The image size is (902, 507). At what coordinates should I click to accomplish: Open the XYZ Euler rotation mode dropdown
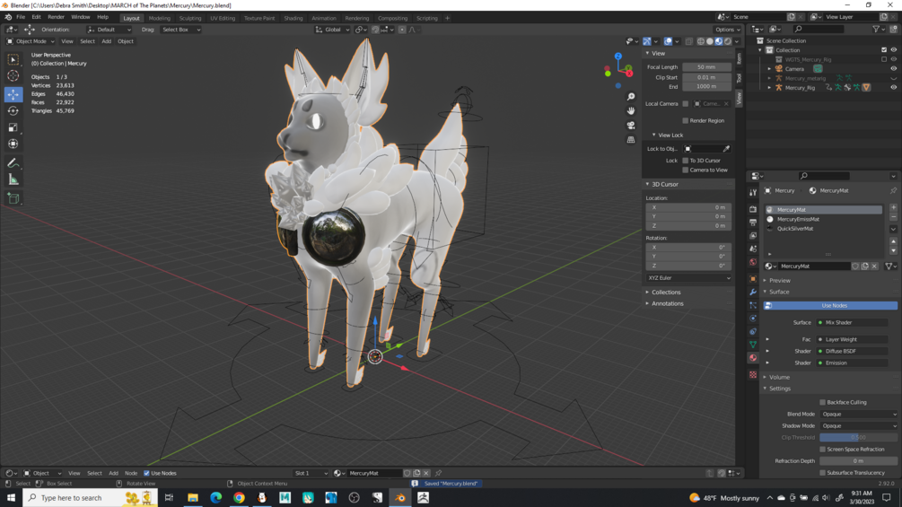coord(688,278)
